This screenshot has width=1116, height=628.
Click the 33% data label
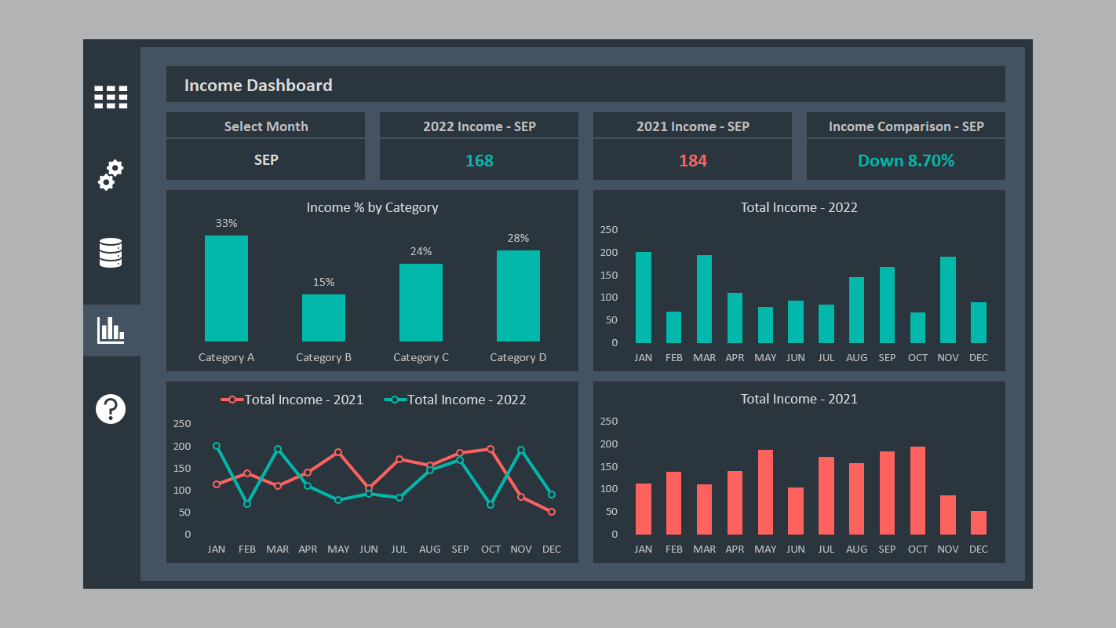click(x=226, y=223)
